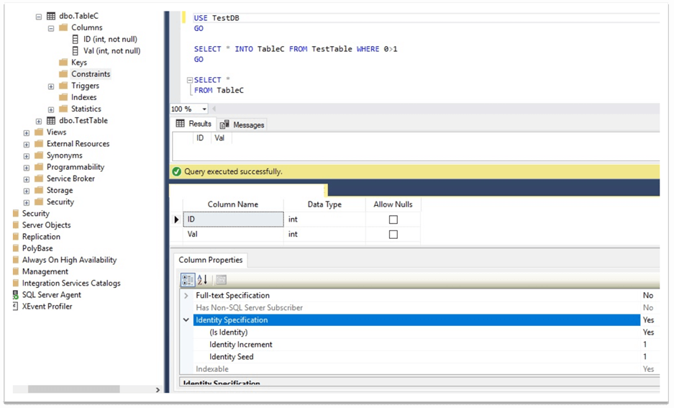Expand the Service Broker node
The image size is (674, 408).
tap(27, 179)
